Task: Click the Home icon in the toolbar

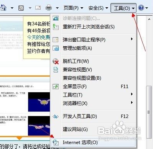Action: [x=3, y=8]
